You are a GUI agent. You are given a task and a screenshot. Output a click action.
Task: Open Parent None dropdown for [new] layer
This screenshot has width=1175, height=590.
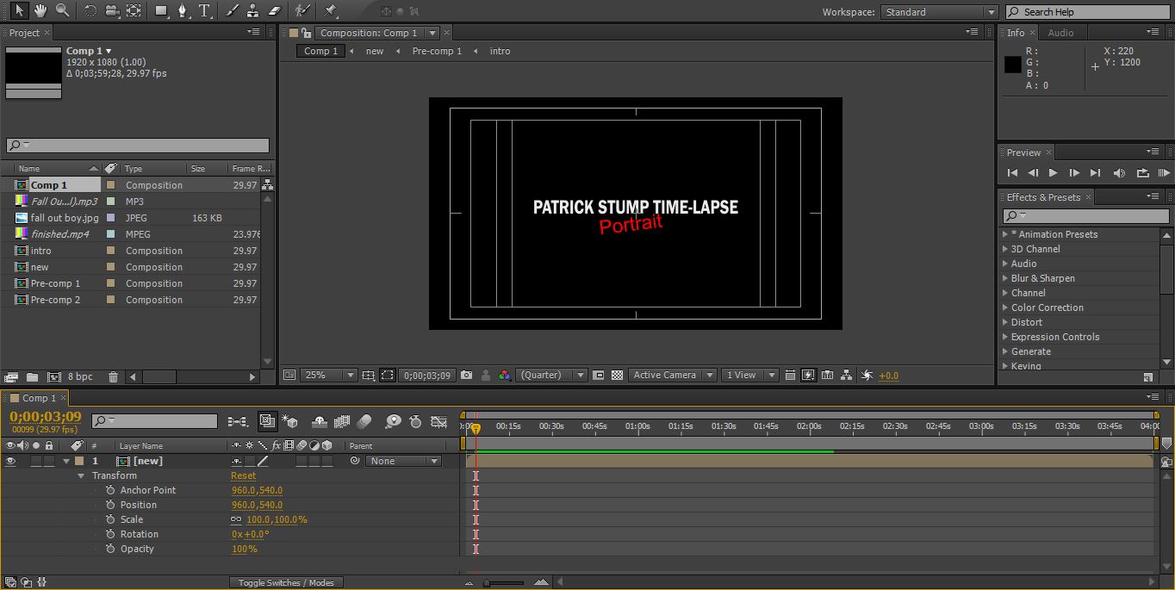click(403, 461)
